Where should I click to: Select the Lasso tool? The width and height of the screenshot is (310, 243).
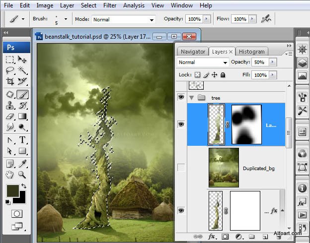10,71
